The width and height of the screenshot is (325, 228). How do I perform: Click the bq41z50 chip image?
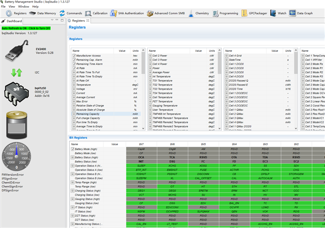(17, 93)
